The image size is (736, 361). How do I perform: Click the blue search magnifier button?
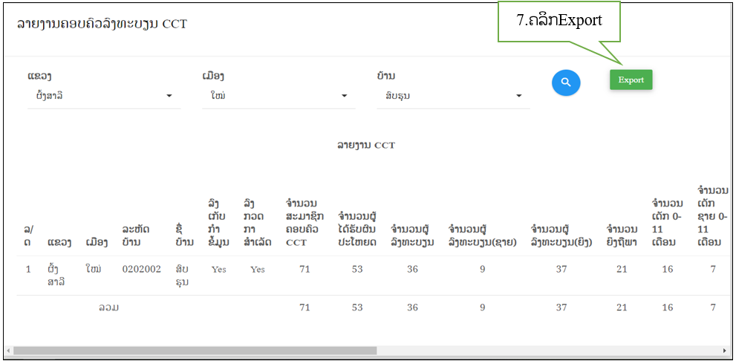[x=566, y=82]
